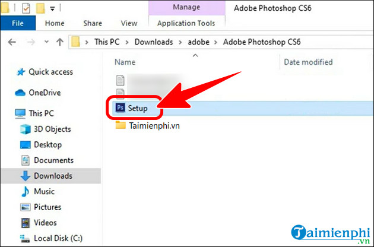This screenshot has height=247, width=374.
Task: Expand chevron after Downloads breadcrumb
Action: 180,42
